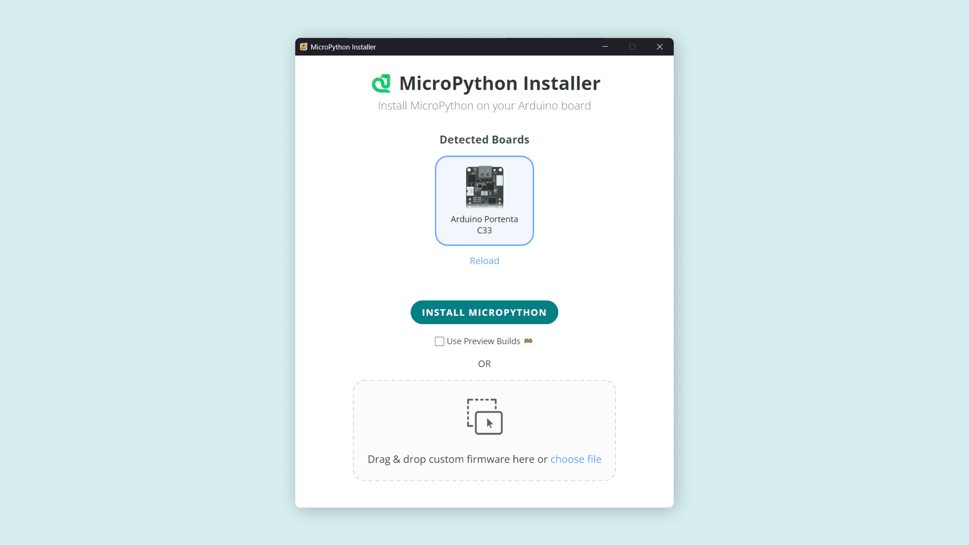Click the window title bar text
Screen dimensions: 969x545
[x=343, y=47]
